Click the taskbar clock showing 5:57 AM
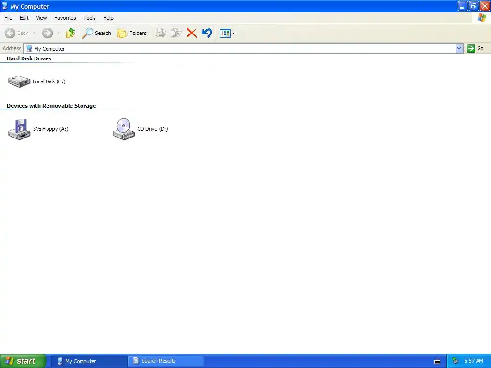The image size is (491, 368). (473, 361)
